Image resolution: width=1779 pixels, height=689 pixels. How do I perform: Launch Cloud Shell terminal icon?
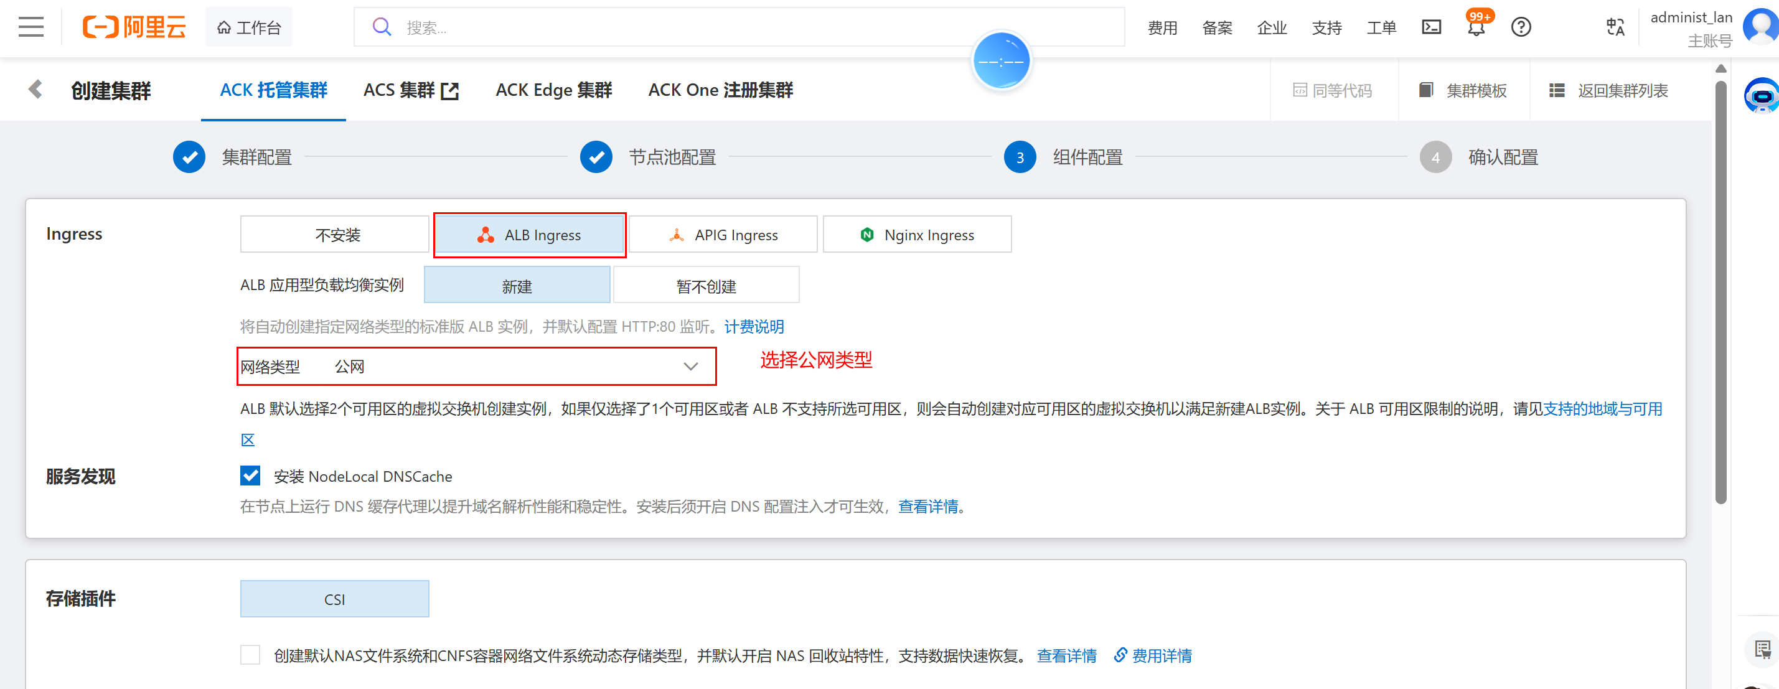pyautogui.click(x=1432, y=27)
